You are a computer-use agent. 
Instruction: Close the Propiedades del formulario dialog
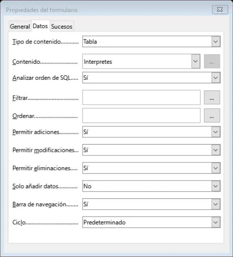220,10
